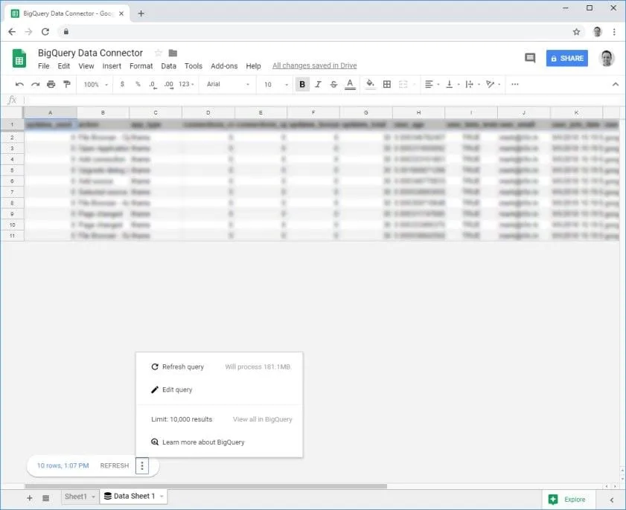626x510 pixels.
Task: Open the Edit menu
Action: [64, 65]
